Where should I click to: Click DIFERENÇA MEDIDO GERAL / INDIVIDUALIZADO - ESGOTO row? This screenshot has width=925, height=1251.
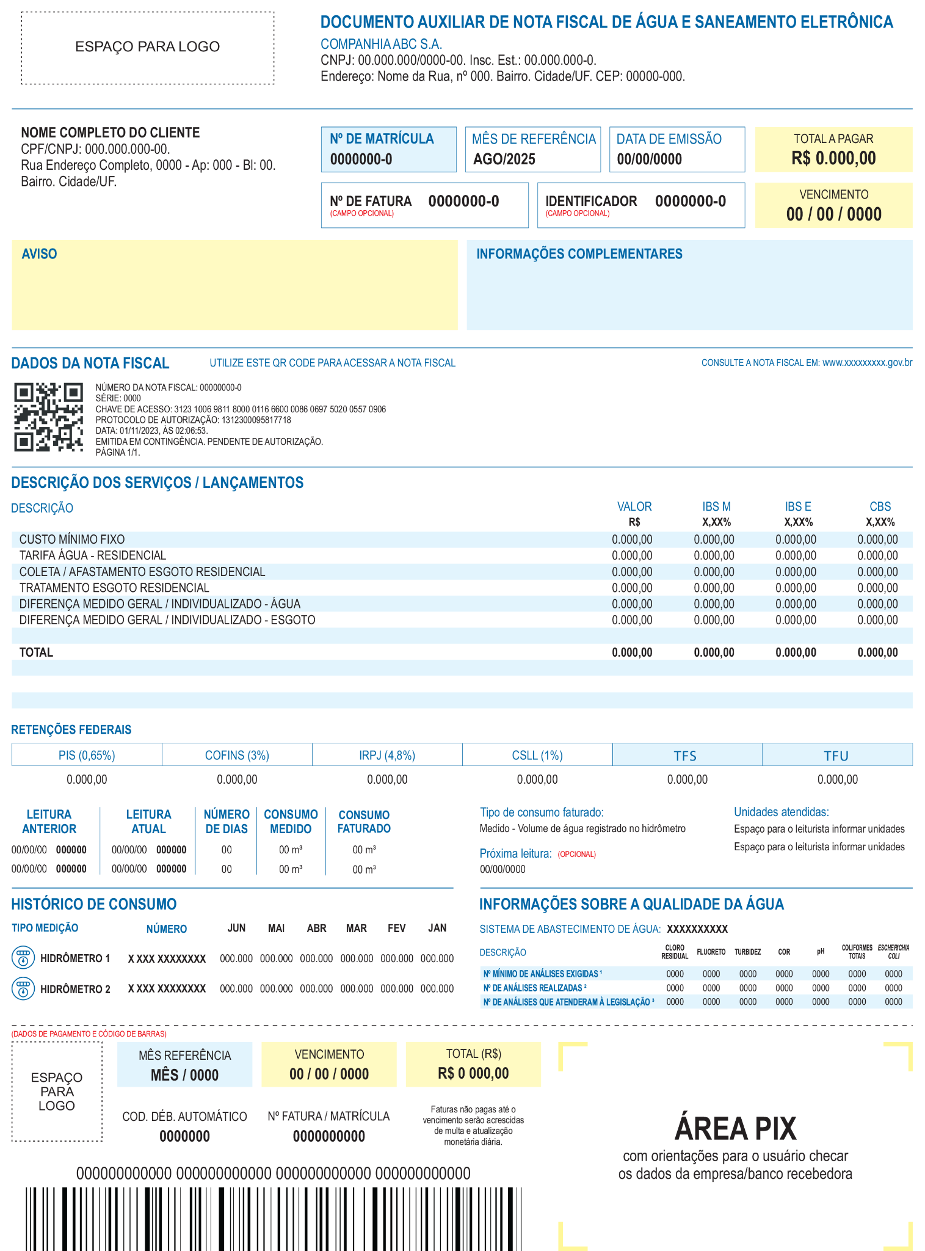click(462, 620)
